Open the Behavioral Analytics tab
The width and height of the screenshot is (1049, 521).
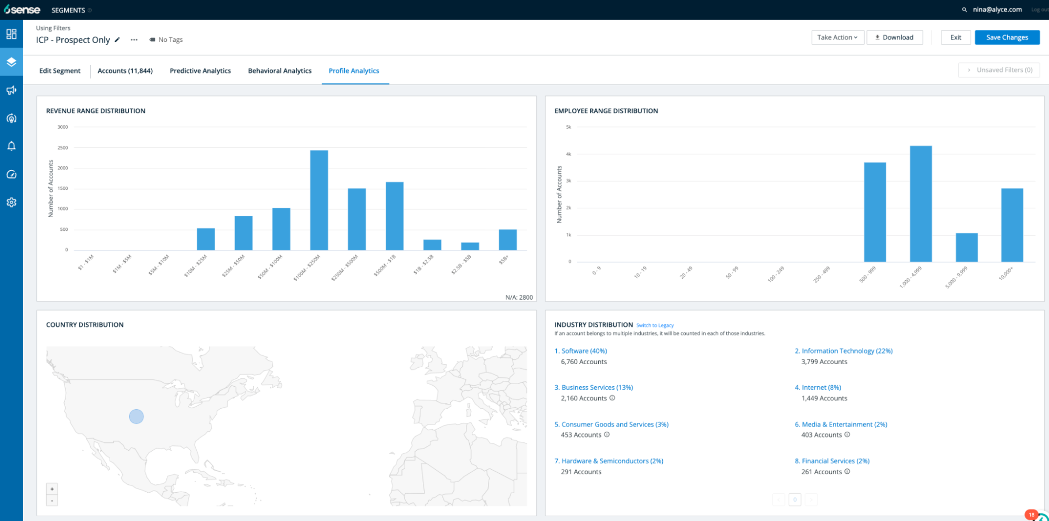coord(279,70)
